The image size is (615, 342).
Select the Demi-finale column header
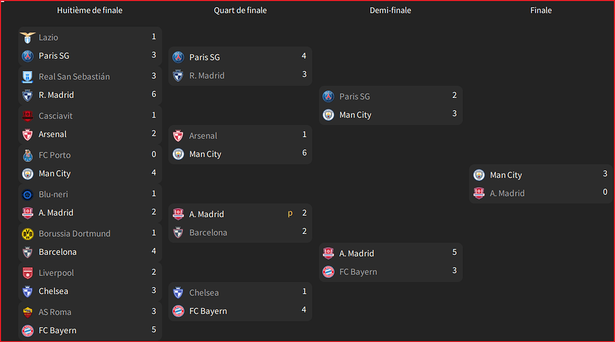coord(390,11)
